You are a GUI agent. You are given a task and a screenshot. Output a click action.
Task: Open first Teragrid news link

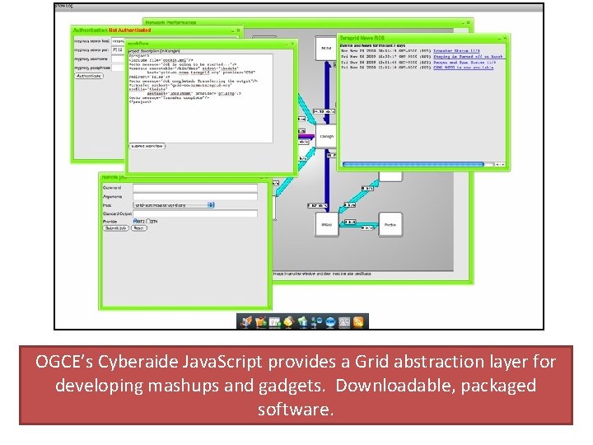pos(456,51)
